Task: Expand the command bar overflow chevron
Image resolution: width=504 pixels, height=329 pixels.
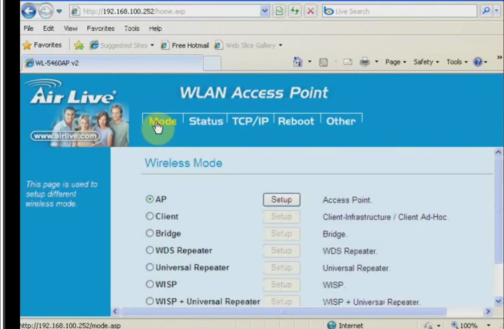Action: pyautogui.click(x=500, y=58)
